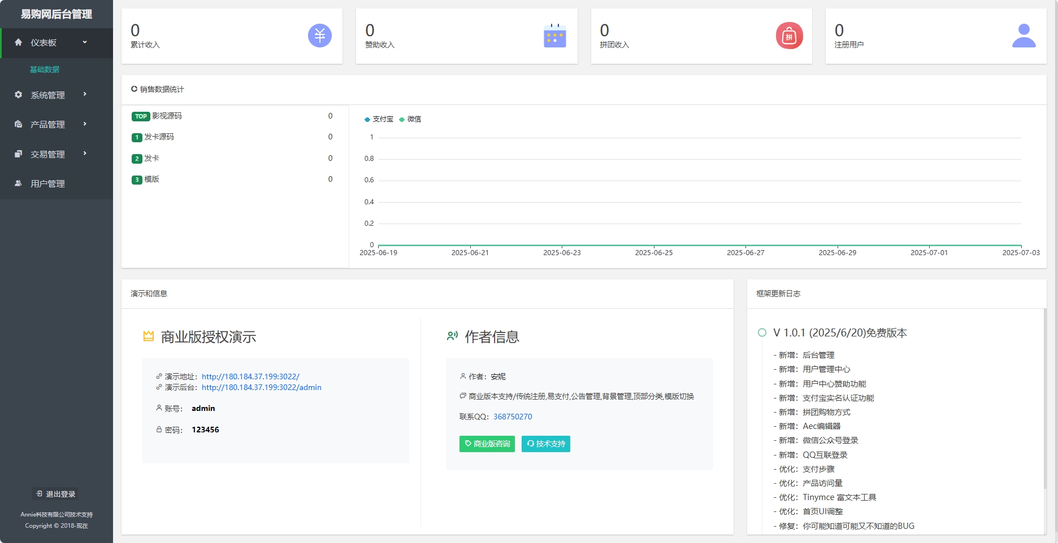Expand the 产品管理 sidebar menu

[48, 124]
